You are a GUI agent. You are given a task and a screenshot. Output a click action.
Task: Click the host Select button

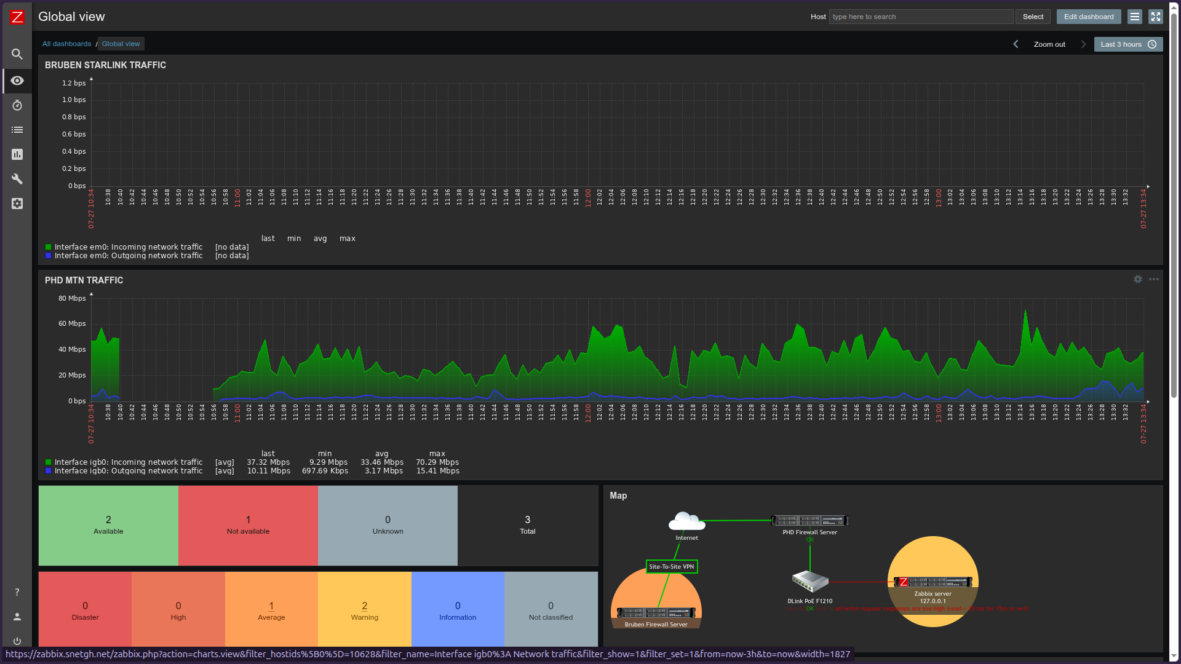pos(1033,17)
